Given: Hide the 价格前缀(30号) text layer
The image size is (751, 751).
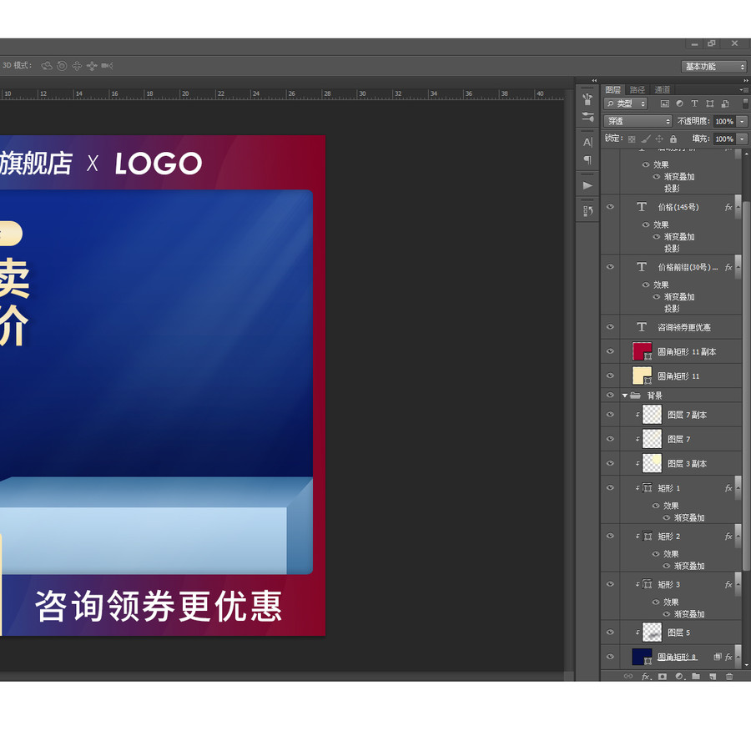Looking at the screenshot, I should click(x=610, y=267).
